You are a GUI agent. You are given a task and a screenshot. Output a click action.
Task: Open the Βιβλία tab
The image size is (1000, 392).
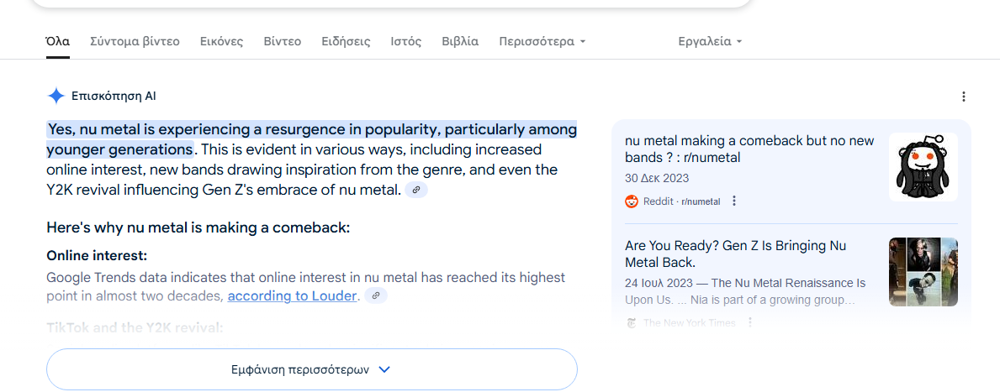(x=460, y=42)
